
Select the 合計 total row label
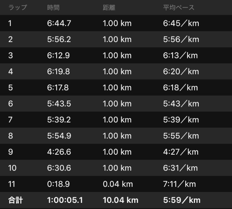click(x=16, y=200)
